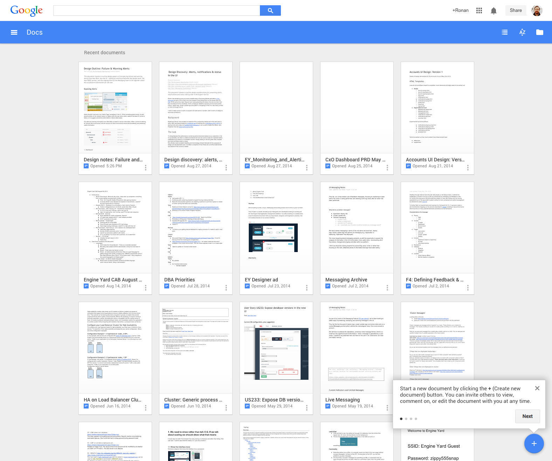Click the DBA Priorities title
Screen dimensions: 552x461
tap(179, 280)
